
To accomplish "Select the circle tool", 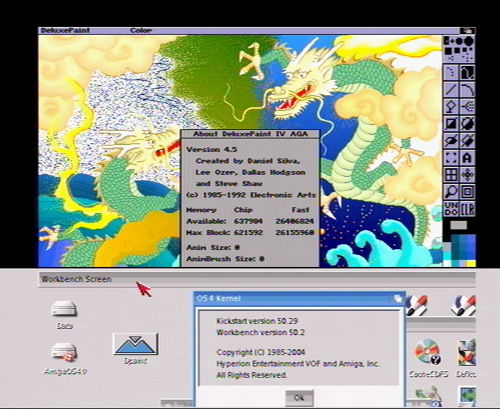I will pos(467,123).
